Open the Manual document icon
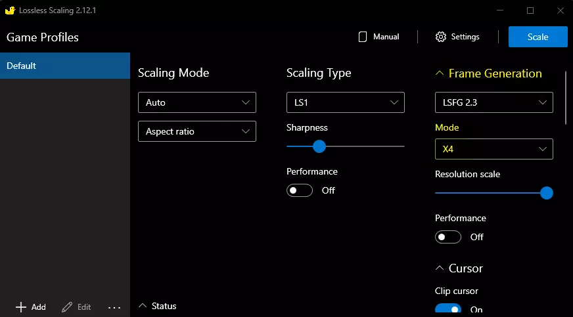The width and height of the screenshot is (573, 317). coord(362,37)
